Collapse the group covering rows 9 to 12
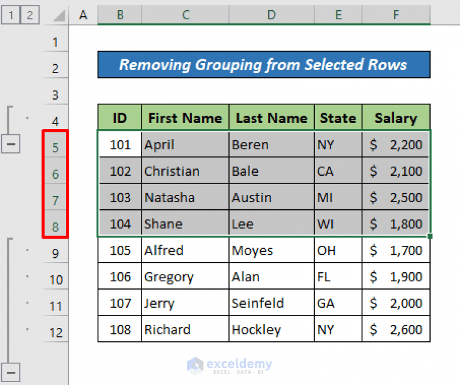 [11, 372]
